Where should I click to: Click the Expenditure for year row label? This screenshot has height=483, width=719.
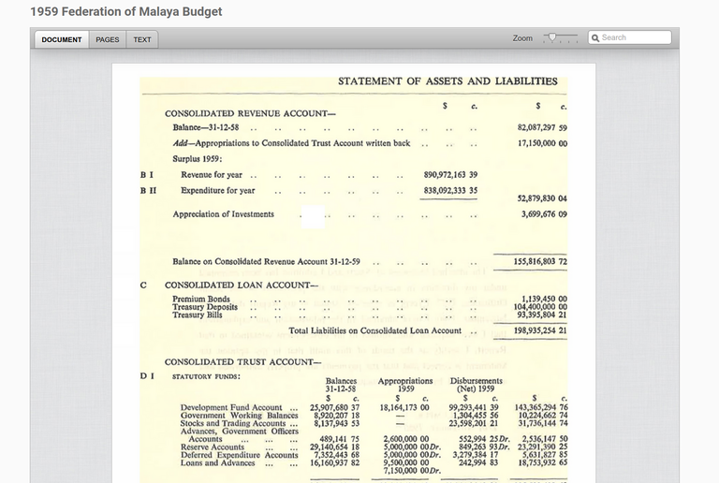[x=218, y=191]
